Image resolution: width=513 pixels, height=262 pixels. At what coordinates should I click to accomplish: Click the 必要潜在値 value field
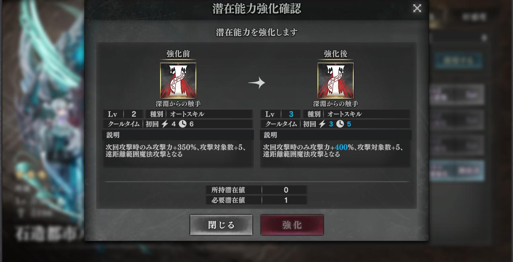[x=285, y=200]
